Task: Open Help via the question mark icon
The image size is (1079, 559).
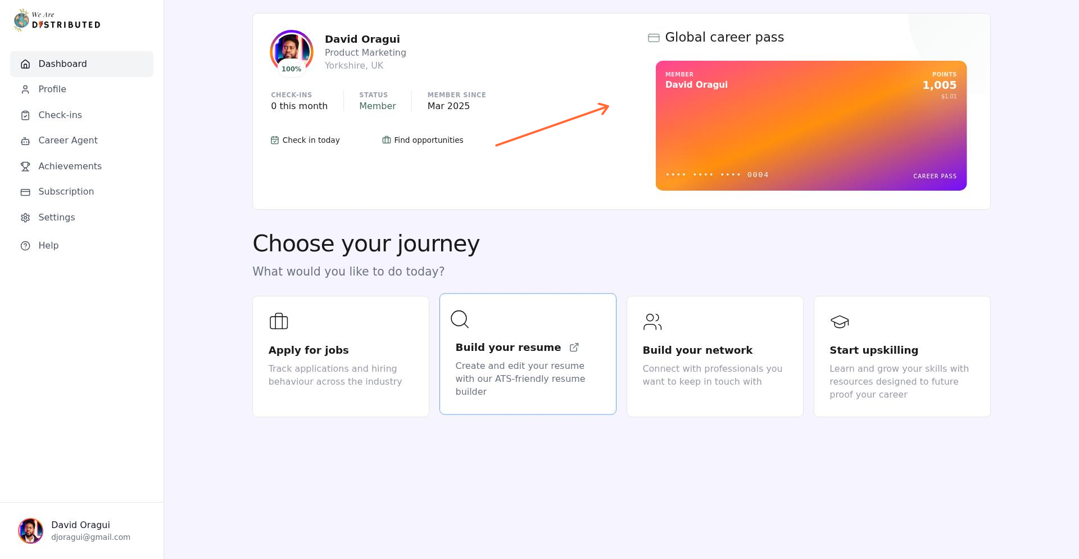Action: (25, 245)
